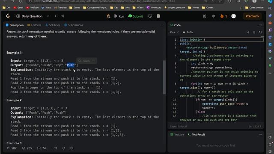Open Edge sidebar settings gear
Screen dimensions: 274x154
point(270,151)
